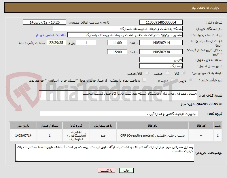Image resolution: width=227 pixels, height=178 pixels.
Task: Click the نام کالا column header
Action: tap(152, 126)
